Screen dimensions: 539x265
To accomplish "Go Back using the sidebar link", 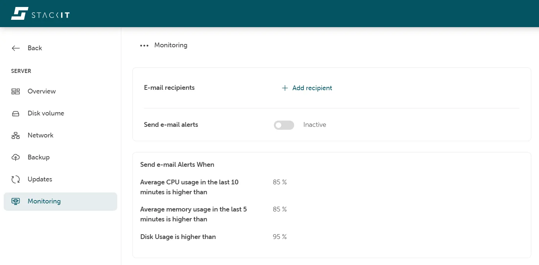I will click(x=35, y=48).
